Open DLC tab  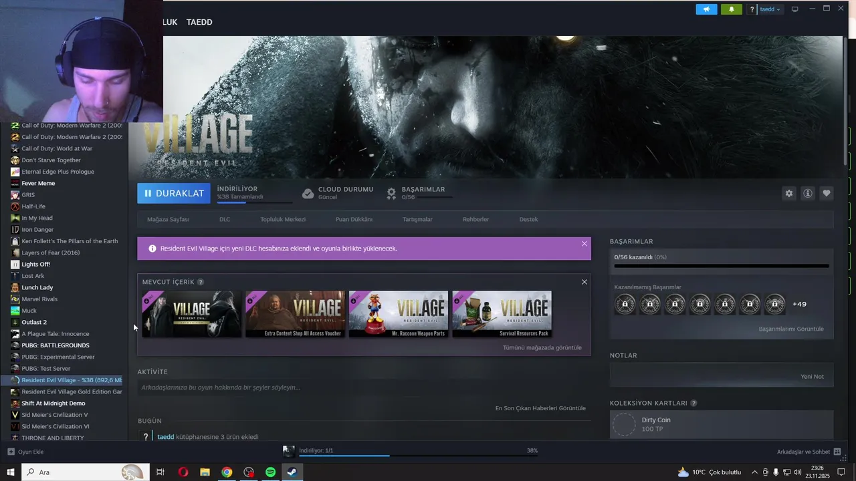pyautogui.click(x=225, y=219)
